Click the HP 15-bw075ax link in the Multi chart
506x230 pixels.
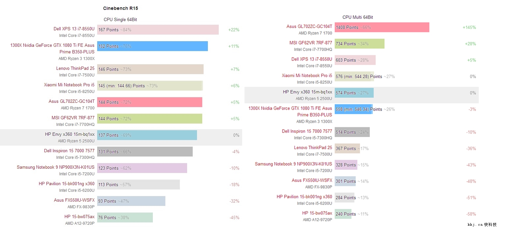coord(317,213)
